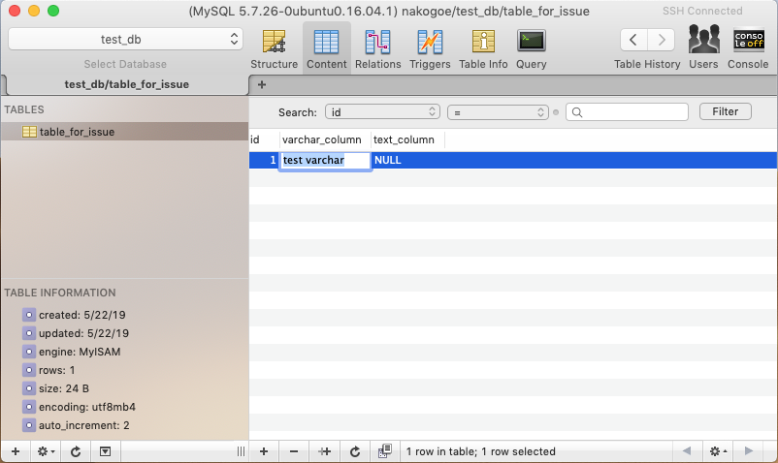This screenshot has width=778, height=463.
Task: Add a new table with sidebar plus
Action: [x=16, y=451]
